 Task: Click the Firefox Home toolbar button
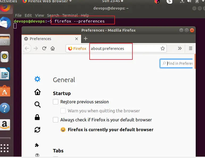(x=53, y=48)
